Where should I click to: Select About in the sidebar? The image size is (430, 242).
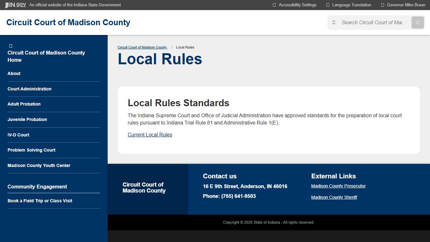(14, 73)
